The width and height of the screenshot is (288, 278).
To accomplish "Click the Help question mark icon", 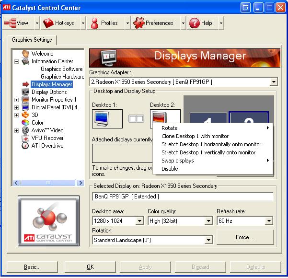I will (195, 23).
